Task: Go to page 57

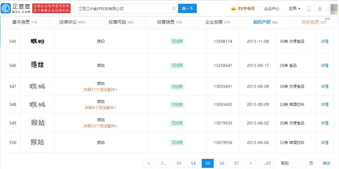Action: coord(236,163)
